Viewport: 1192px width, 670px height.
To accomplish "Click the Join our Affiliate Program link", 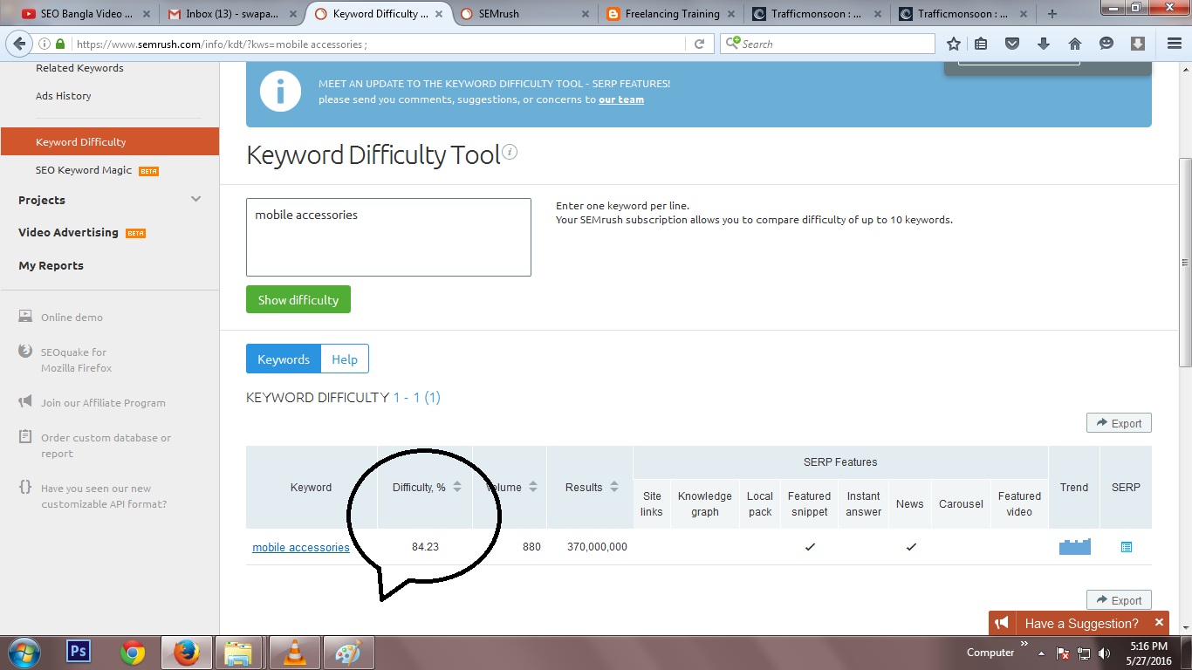I will pos(103,402).
